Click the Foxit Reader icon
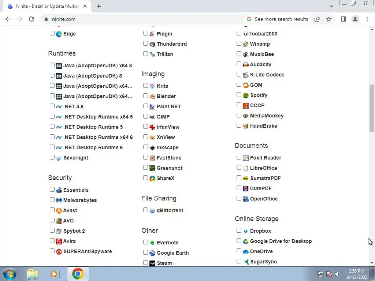Viewport: 375px width, 281px height. (x=246, y=158)
